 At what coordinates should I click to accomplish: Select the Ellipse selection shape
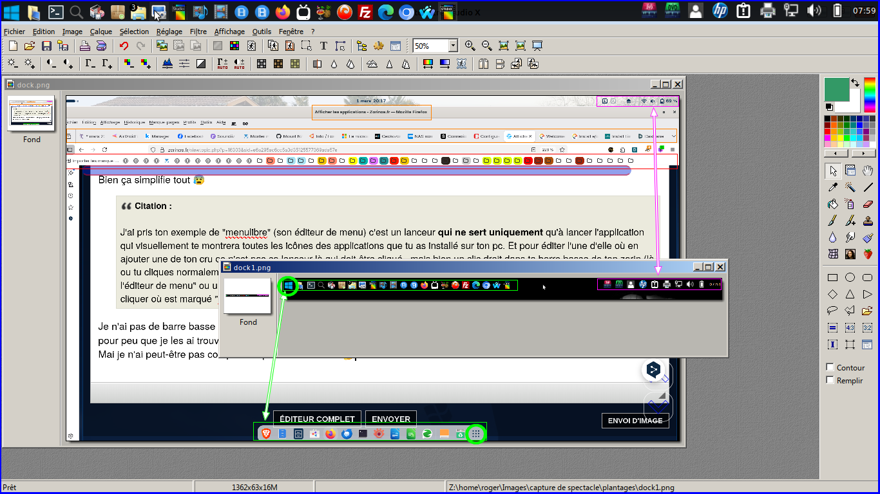click(850, 278)
